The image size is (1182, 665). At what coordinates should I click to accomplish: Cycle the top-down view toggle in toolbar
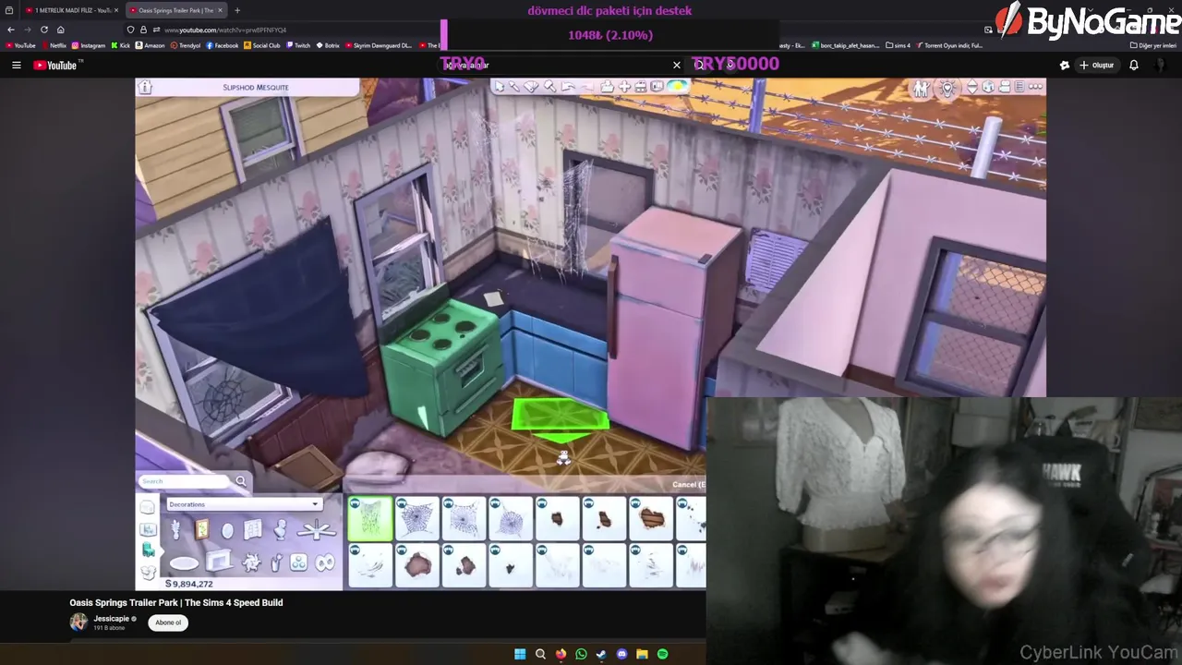pos(657,87)
